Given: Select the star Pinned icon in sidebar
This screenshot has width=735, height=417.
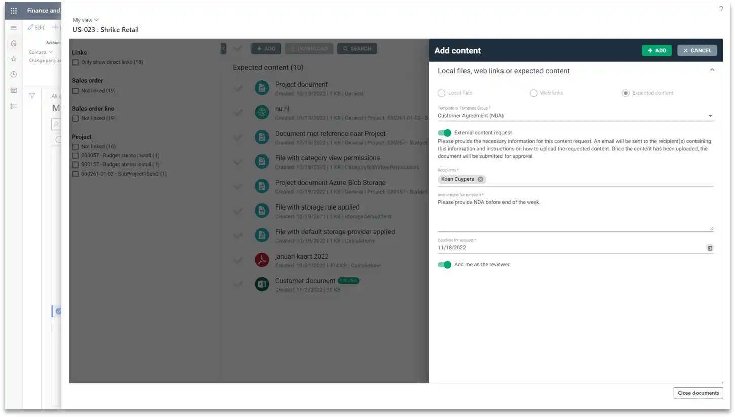Looking at the screenshot, I should pyautogui.click(x=14, y=59).
